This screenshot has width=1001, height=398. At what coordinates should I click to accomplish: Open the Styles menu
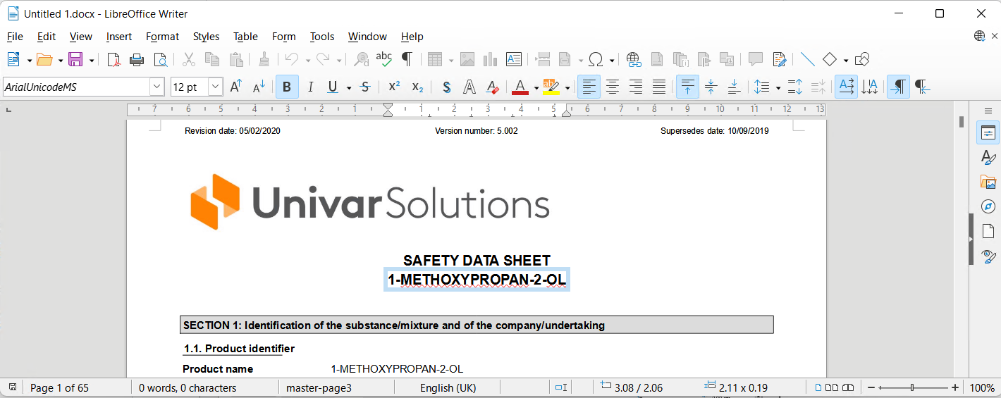click(206, 37)
